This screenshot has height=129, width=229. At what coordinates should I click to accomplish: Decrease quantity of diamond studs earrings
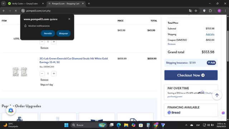click(x=42, y=73)
